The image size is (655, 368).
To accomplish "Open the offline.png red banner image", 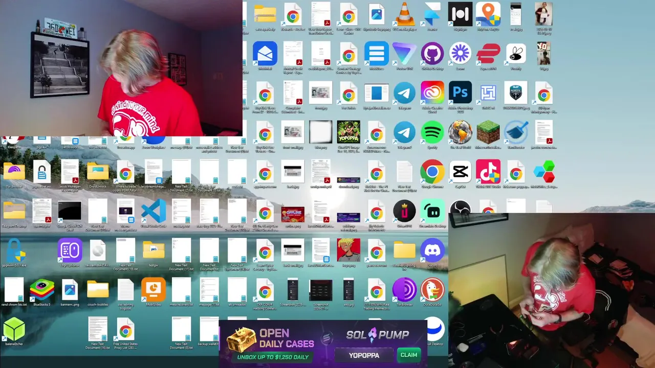I will pyautogui.click(x=293, y=214).
